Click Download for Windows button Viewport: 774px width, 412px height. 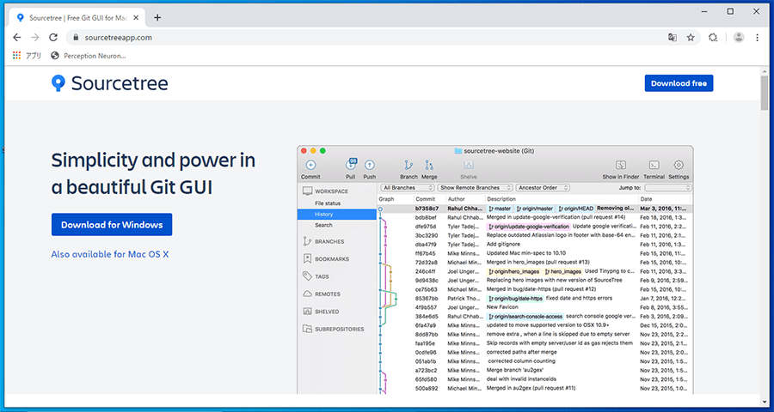tap(112, 225)
